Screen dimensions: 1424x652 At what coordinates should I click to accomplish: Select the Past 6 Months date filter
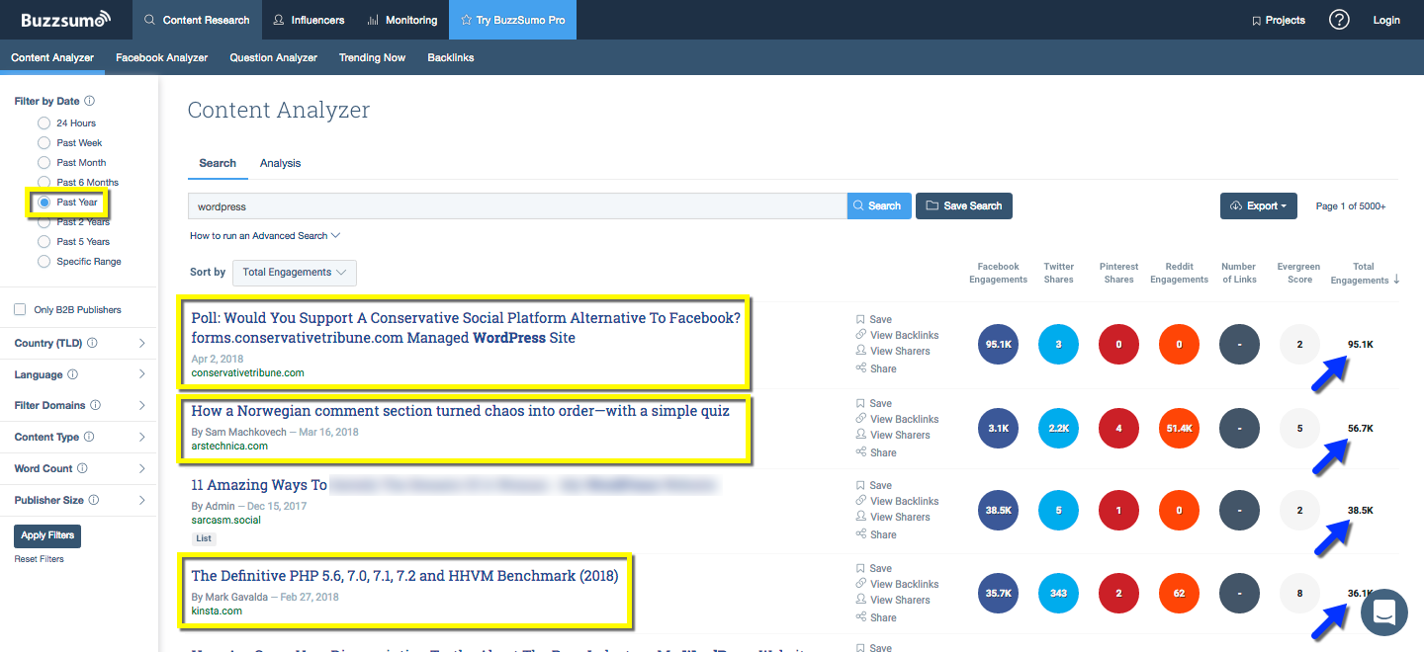pyautogui.click(x=44, y=182)
